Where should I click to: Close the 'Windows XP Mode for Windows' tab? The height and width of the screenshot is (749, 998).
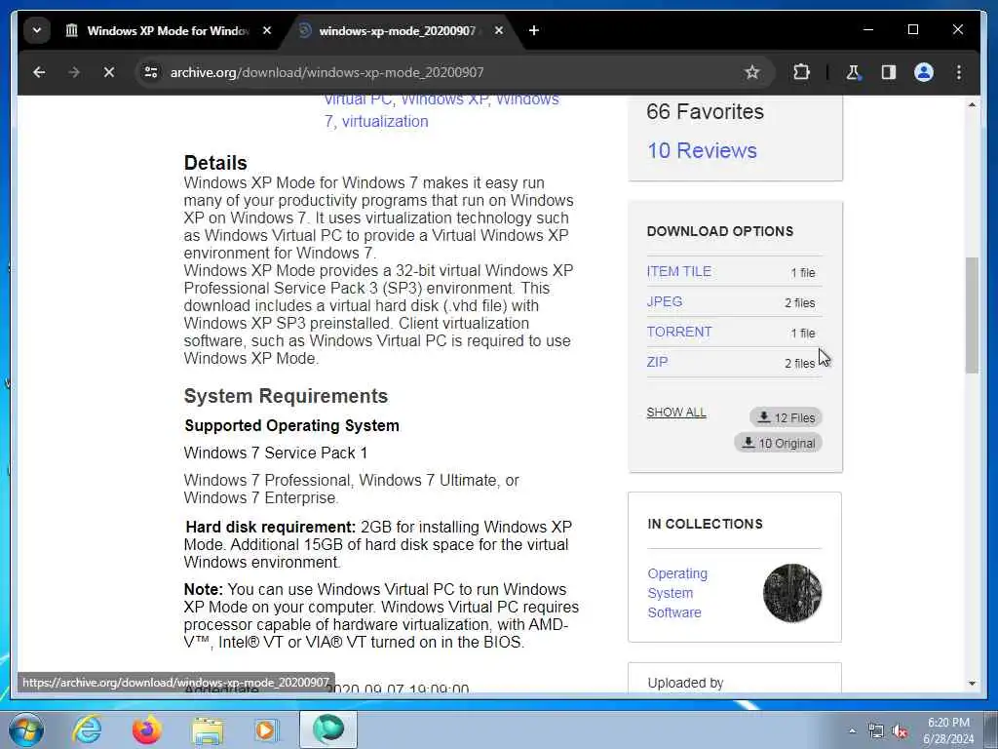coord(267,30)
